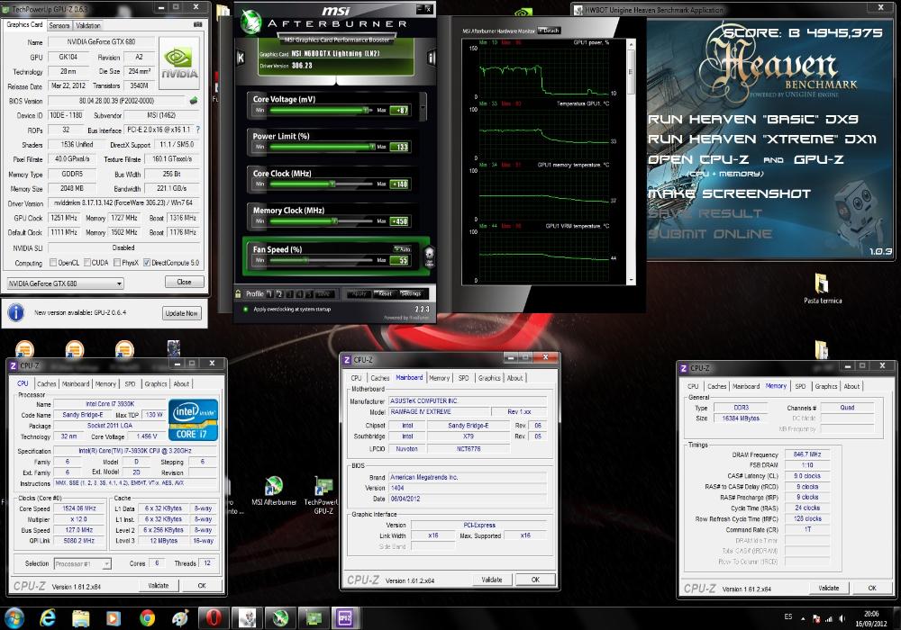Toggle the PhysX checkbox in GPU-Z
This screenshot has width=901, height=630.
[117, 263]
